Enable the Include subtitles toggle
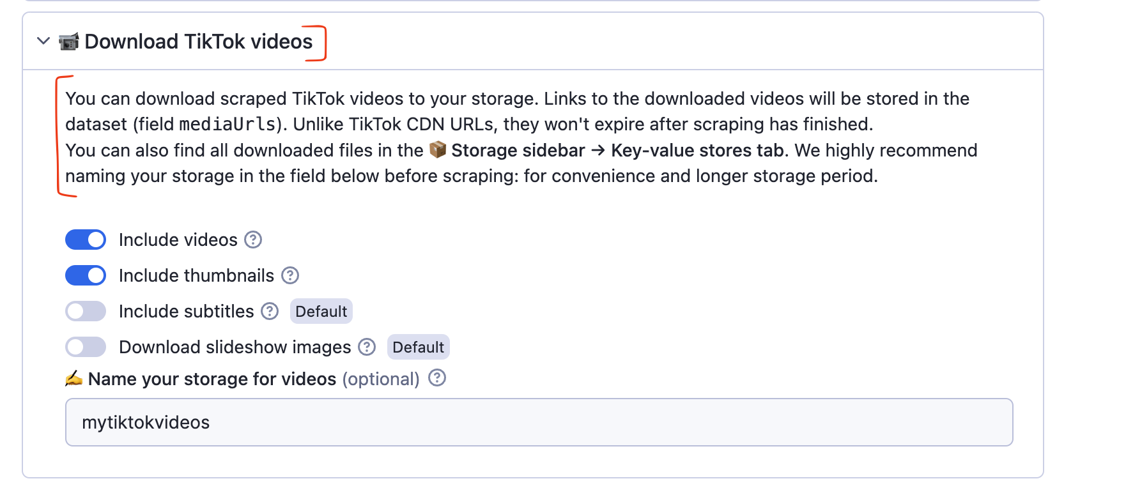The image size is (1126, 488). click(x=86, y=312)
